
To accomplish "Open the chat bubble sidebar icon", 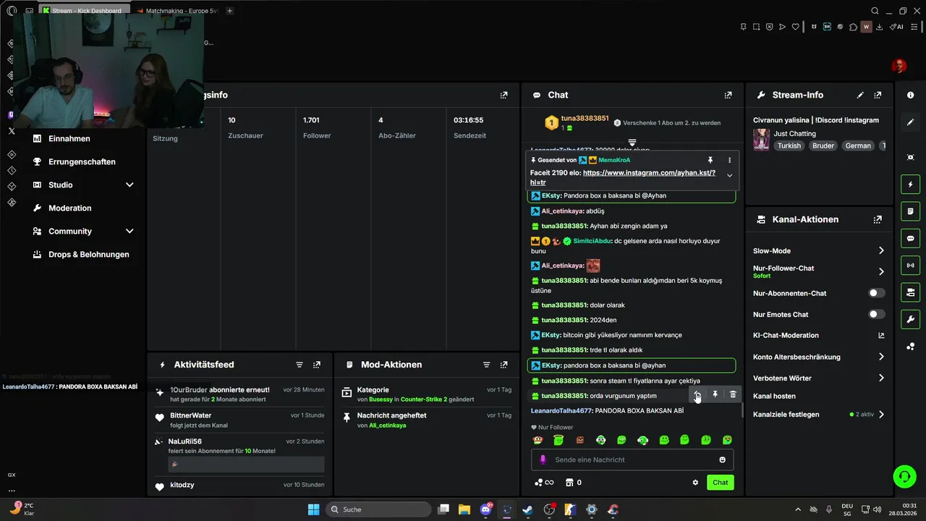I will tap(910, 238).
